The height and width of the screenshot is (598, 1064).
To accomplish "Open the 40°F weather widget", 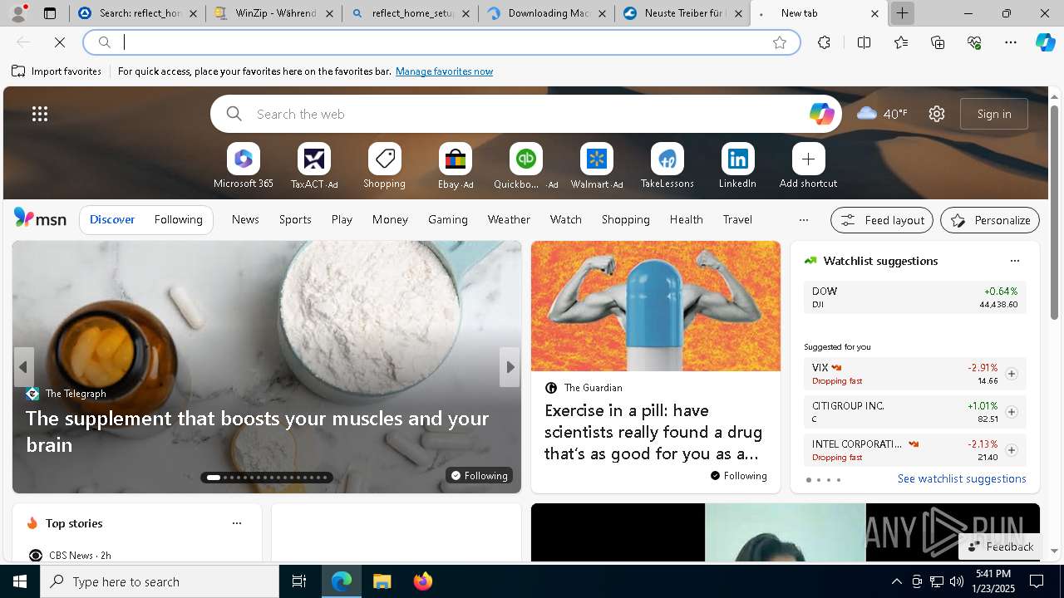I will [x=882, y=114].
